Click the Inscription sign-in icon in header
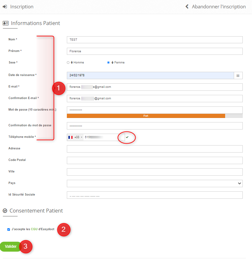This screenshot has width=252, height=259. 5,7
